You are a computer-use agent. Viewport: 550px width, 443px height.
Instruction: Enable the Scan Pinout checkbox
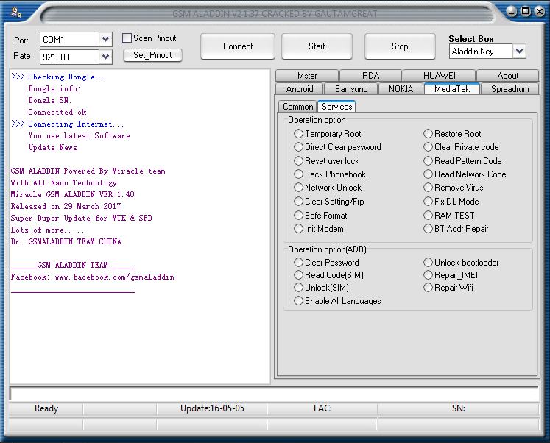pos(127,38)
